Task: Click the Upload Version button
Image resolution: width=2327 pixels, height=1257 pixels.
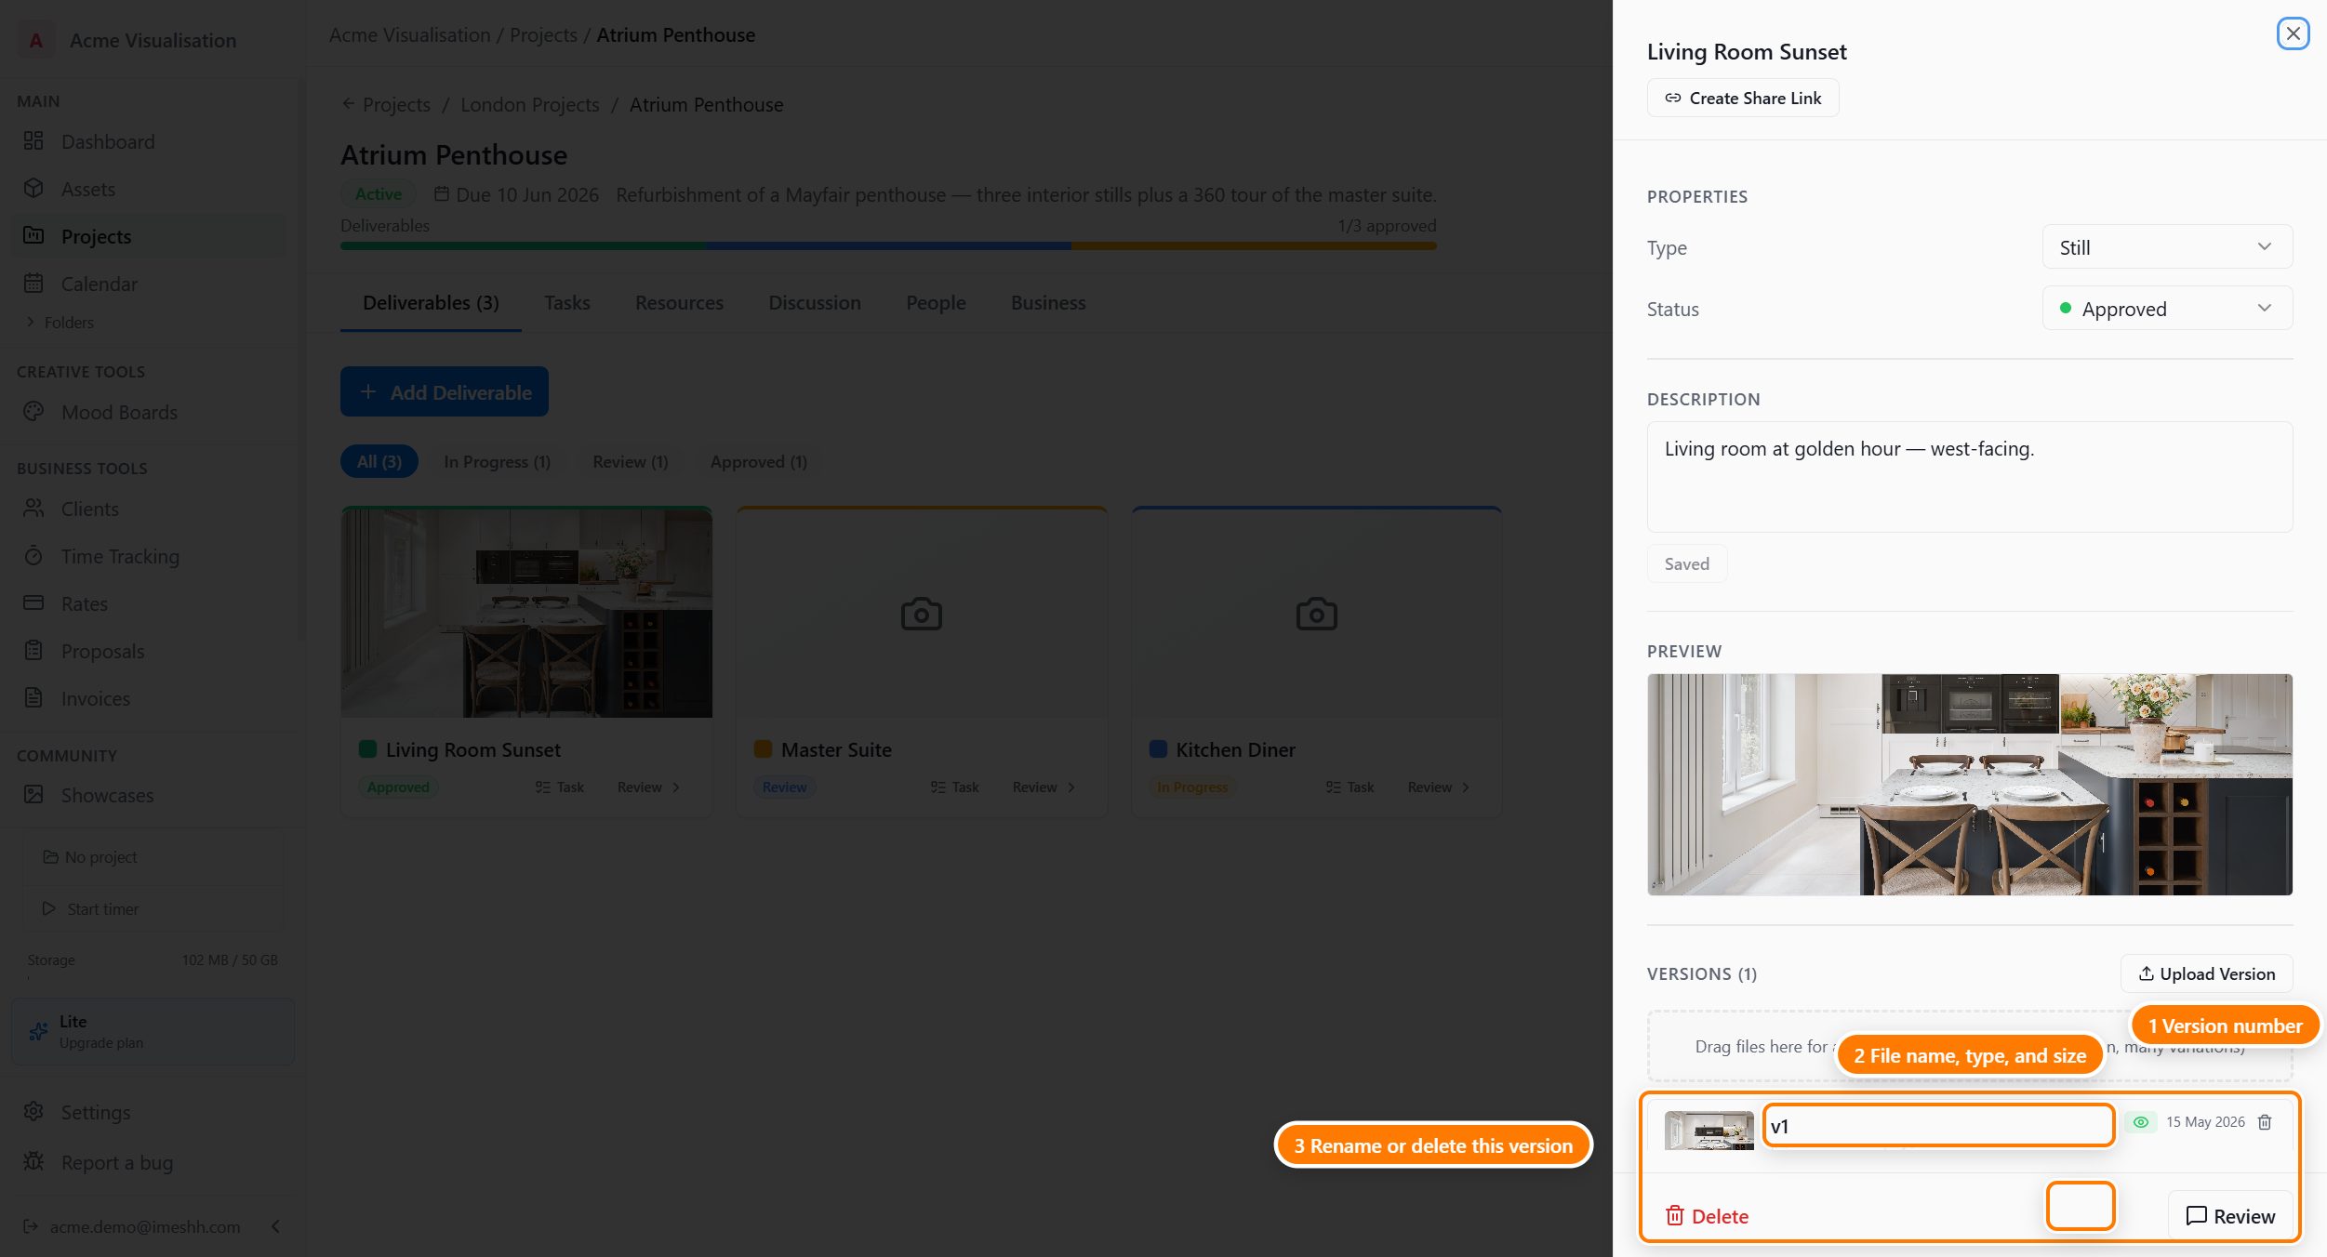Action: [x=2206, y=973]
